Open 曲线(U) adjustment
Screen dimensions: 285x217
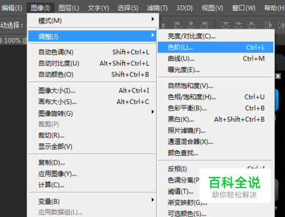(x=215, y=58)
